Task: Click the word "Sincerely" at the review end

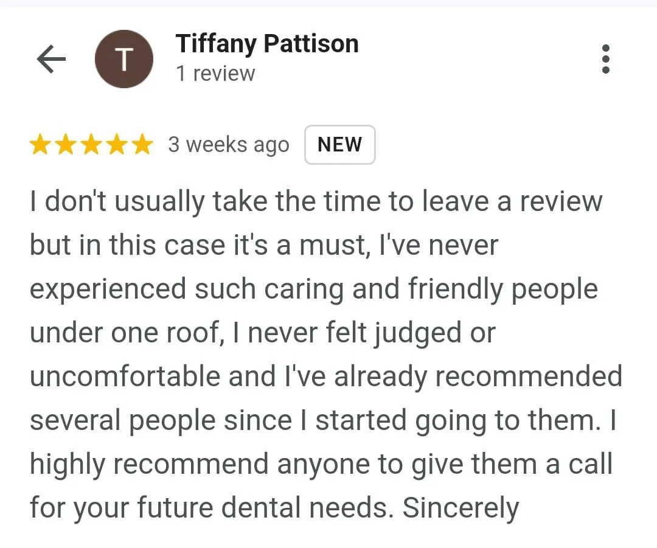Action: pyautogui.click(x=461, y=508)
